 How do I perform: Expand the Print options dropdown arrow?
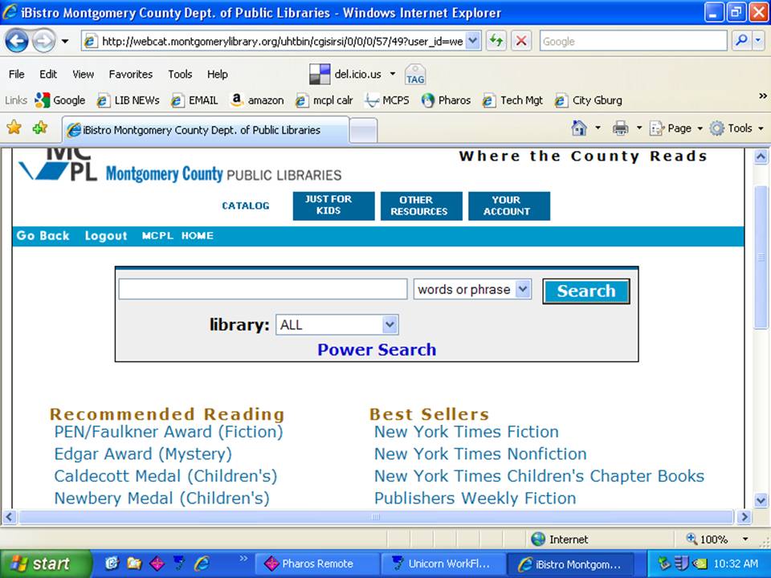tap(639, 128)
